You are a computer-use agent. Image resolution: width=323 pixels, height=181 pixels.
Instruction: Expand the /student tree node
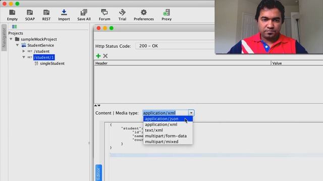pyautogui.click(x=24, y=51)
